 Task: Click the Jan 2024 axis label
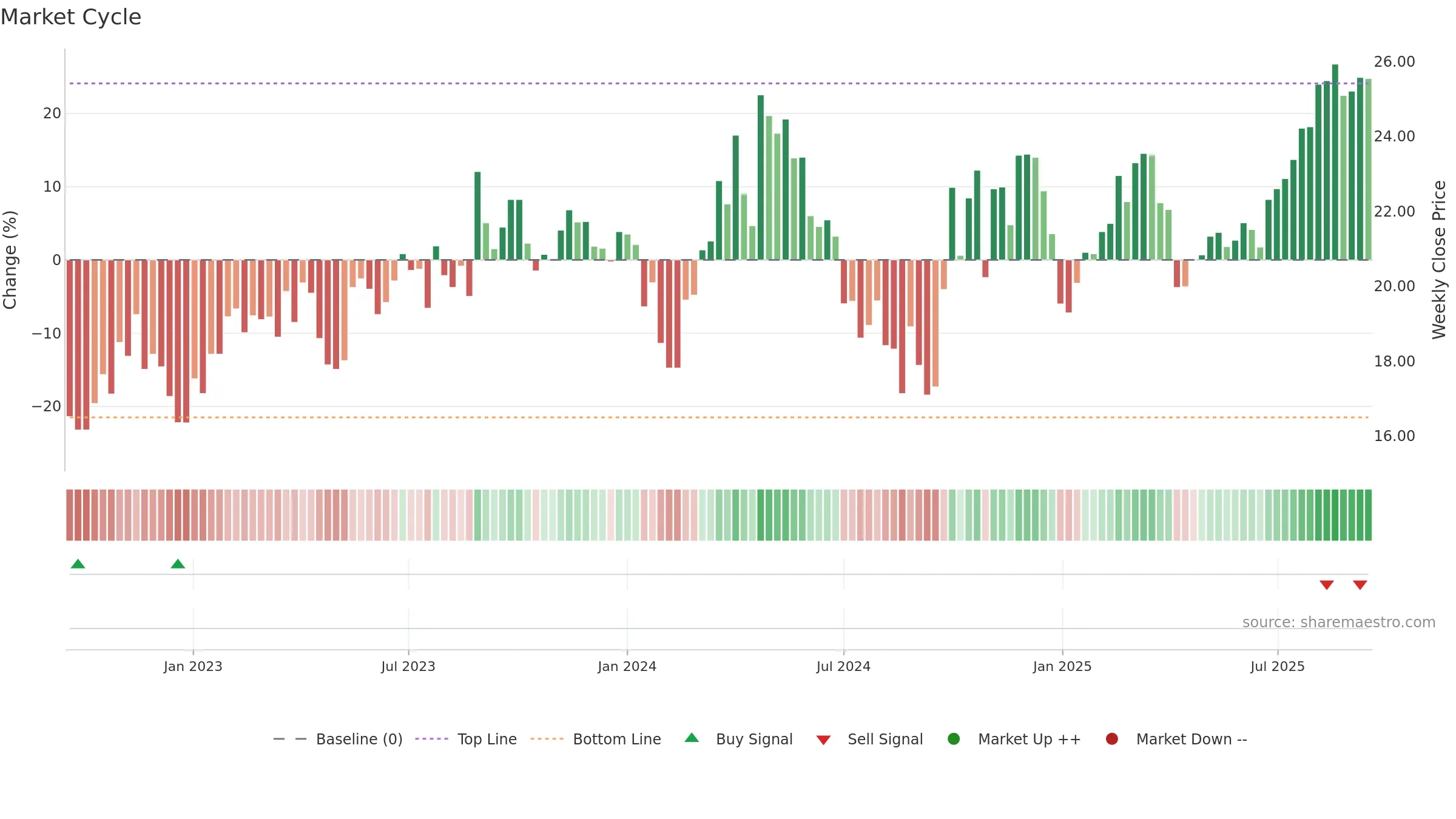click(x=627, y=667)
